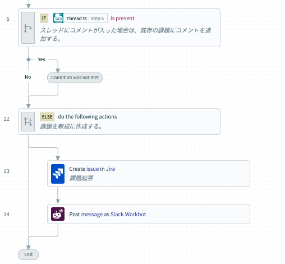Select the Yes branch label

pos(42,60)
